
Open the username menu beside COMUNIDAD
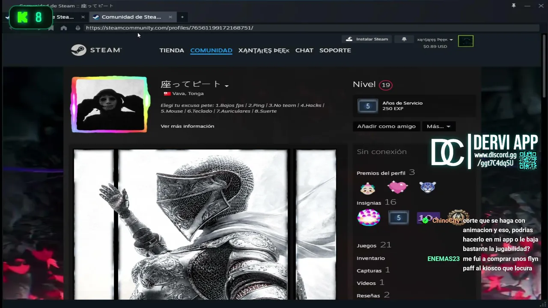pyautogui.click(x=264, y=50)
